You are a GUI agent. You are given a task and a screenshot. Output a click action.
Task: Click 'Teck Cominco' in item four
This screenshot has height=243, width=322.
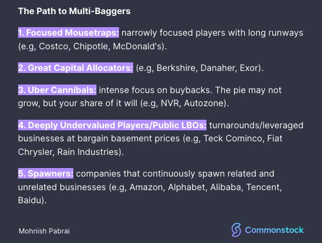pyautogui.click(x=233, y=138)
